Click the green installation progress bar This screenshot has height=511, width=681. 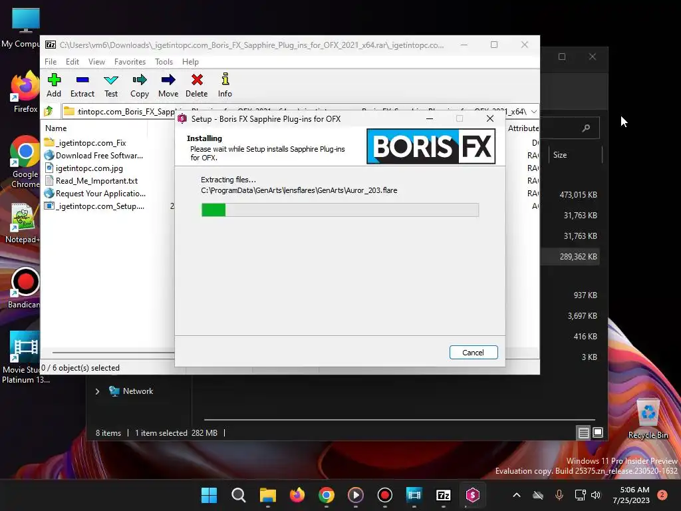pos(340,210)
